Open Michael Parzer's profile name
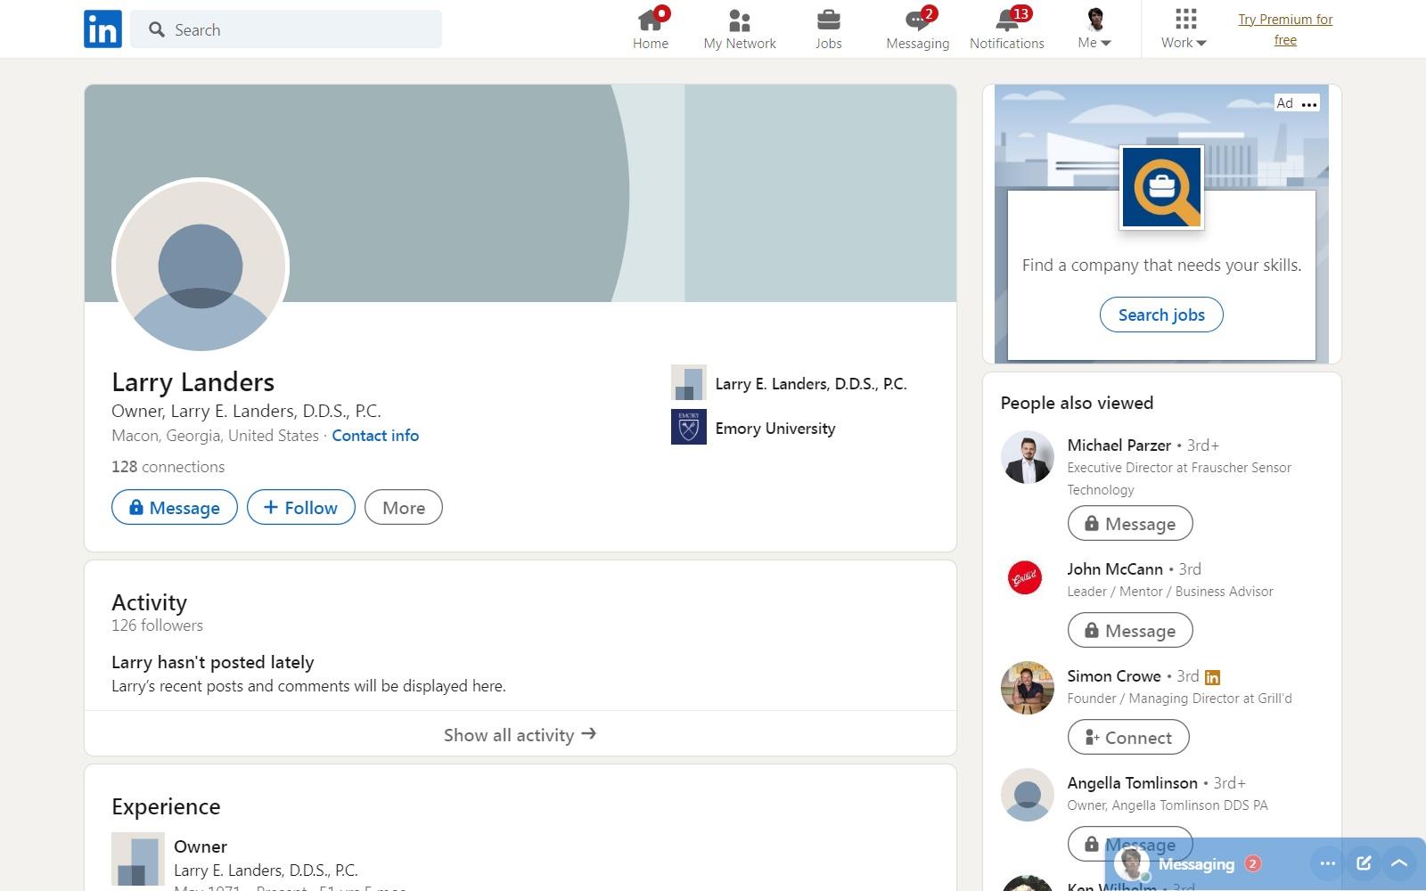Viewport: 1426px width, 891px height. pyautogui.click(x=1119, y=445)
